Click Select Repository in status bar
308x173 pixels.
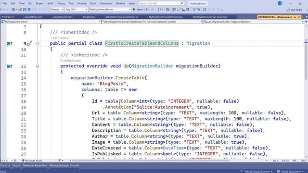click(x=290, y=172)
